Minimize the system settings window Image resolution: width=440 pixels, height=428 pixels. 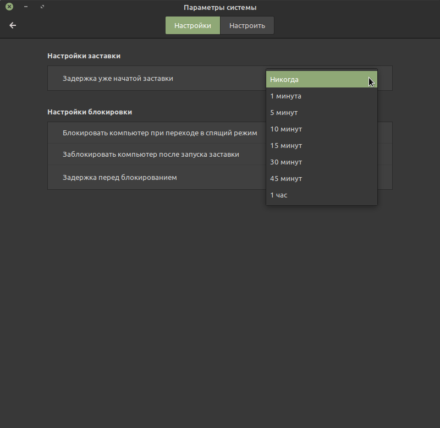point(26,7)
